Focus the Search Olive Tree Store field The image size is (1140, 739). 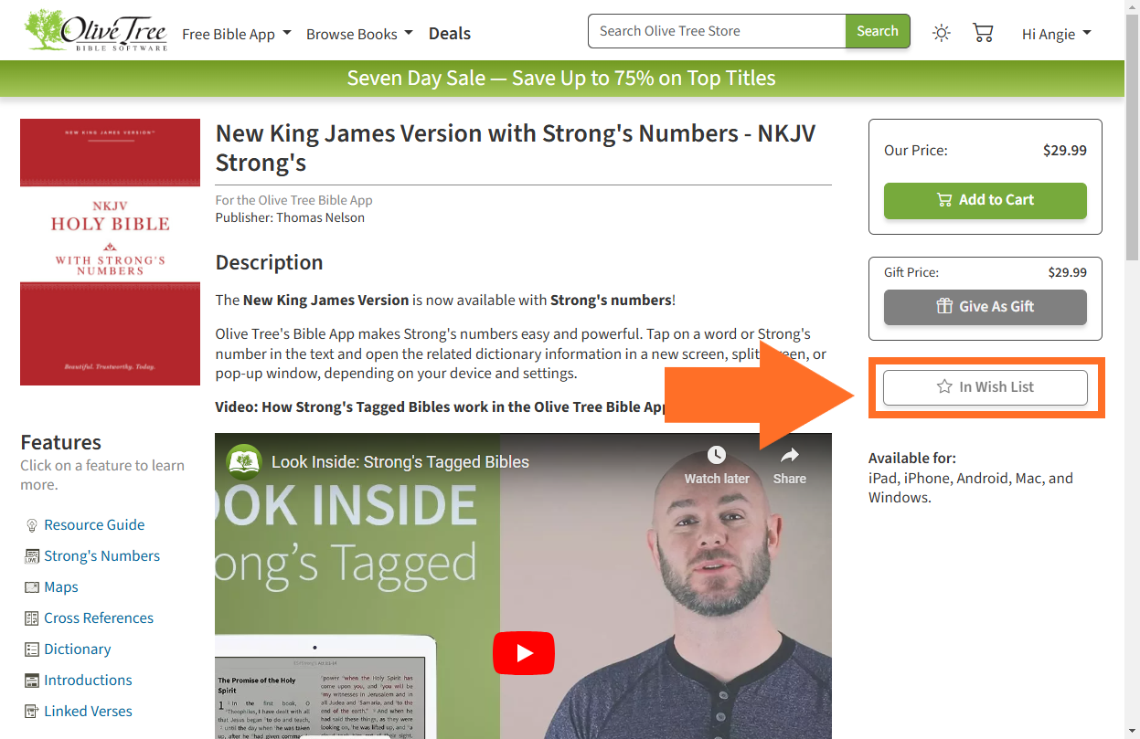click(717, 31)
